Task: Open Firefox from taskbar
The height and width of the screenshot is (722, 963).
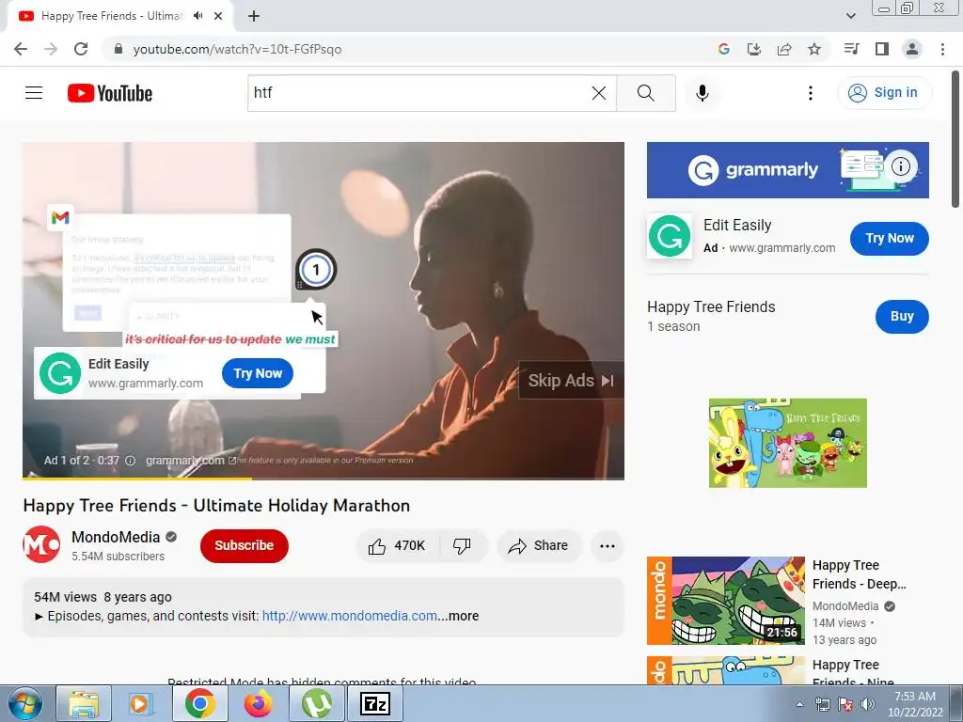Action: click(x=258, y=703)
